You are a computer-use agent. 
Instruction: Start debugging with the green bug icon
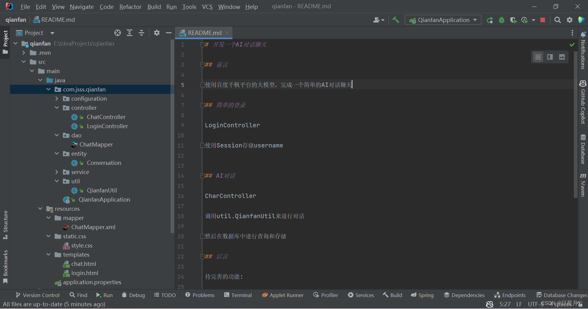[502, 20]
